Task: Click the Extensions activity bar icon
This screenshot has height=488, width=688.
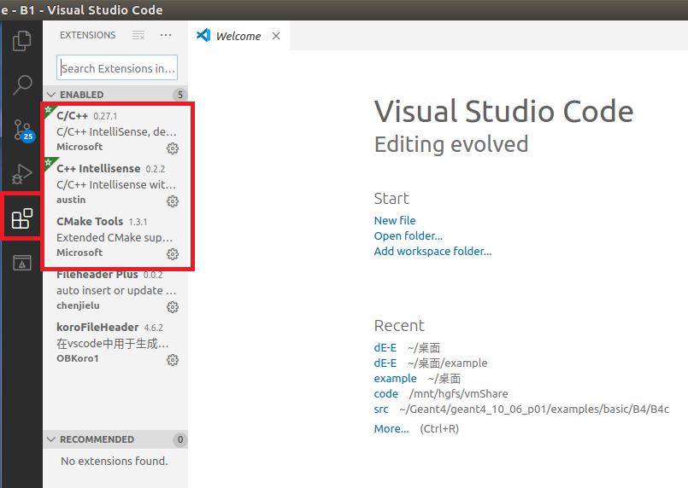Action: 21,218
